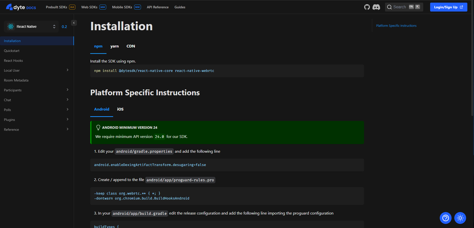Click the proguard keep class code block
474x228 pixels.
pyautogui.click(x=227, y=196)
